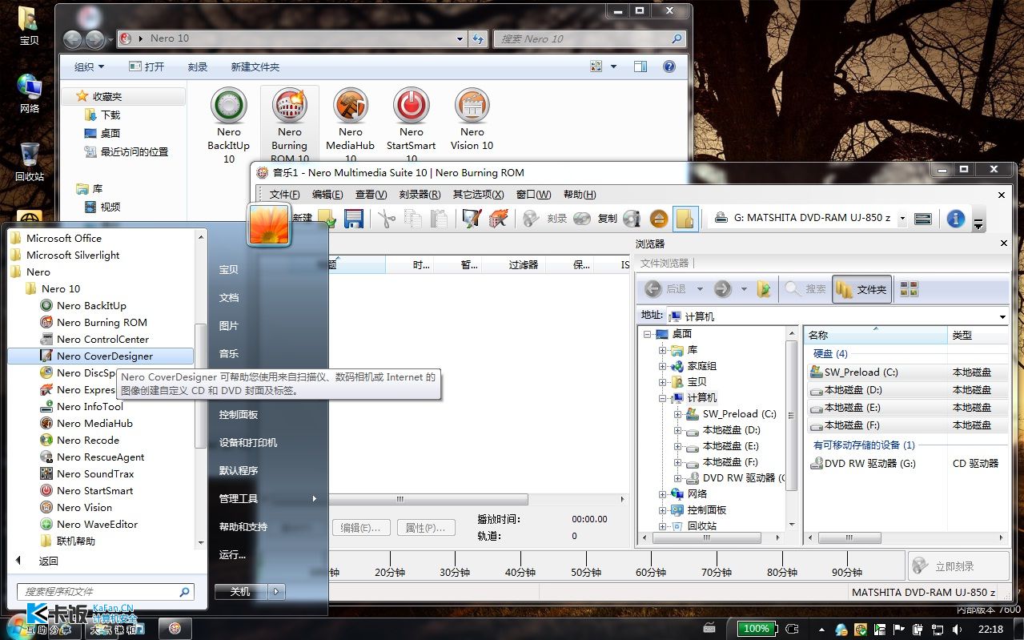Screen dimensions: 1024x640
Task: Click the battery 100% tray indicator
Action: point(757,629)
